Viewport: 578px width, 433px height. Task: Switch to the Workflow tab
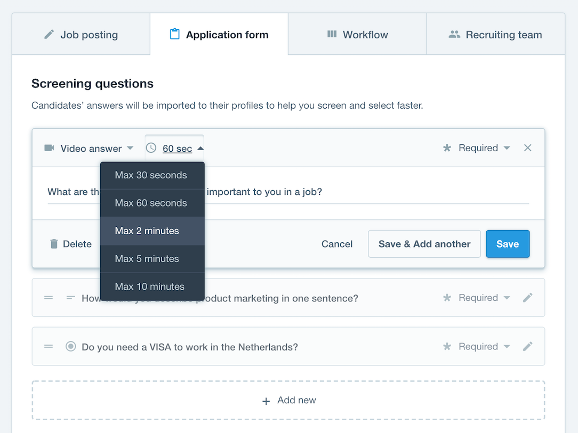(357, 35)
